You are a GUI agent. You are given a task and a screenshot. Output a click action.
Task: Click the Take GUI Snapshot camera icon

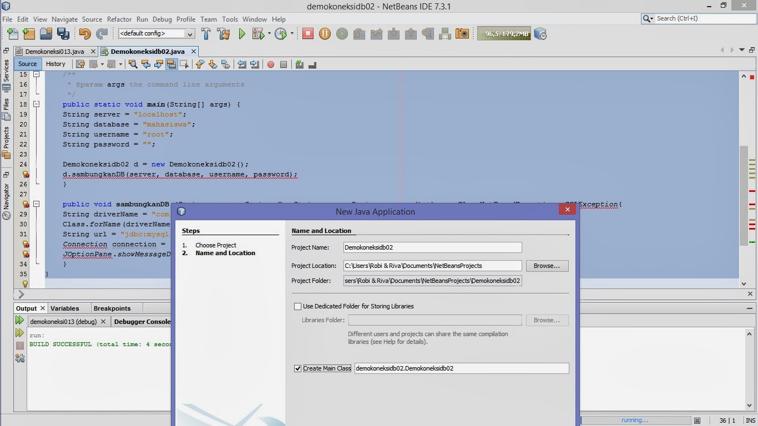pyautogui.click(x=462, y=33)
